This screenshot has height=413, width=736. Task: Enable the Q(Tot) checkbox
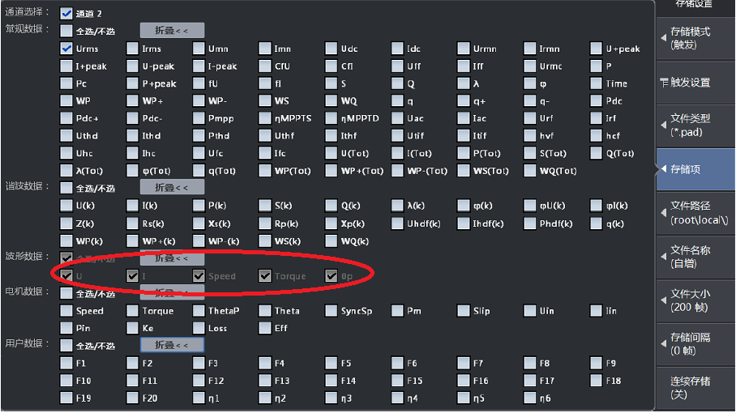coord(596,153)
